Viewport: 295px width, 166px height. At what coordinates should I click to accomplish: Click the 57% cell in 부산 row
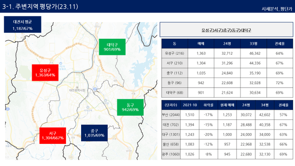(283, 115)
